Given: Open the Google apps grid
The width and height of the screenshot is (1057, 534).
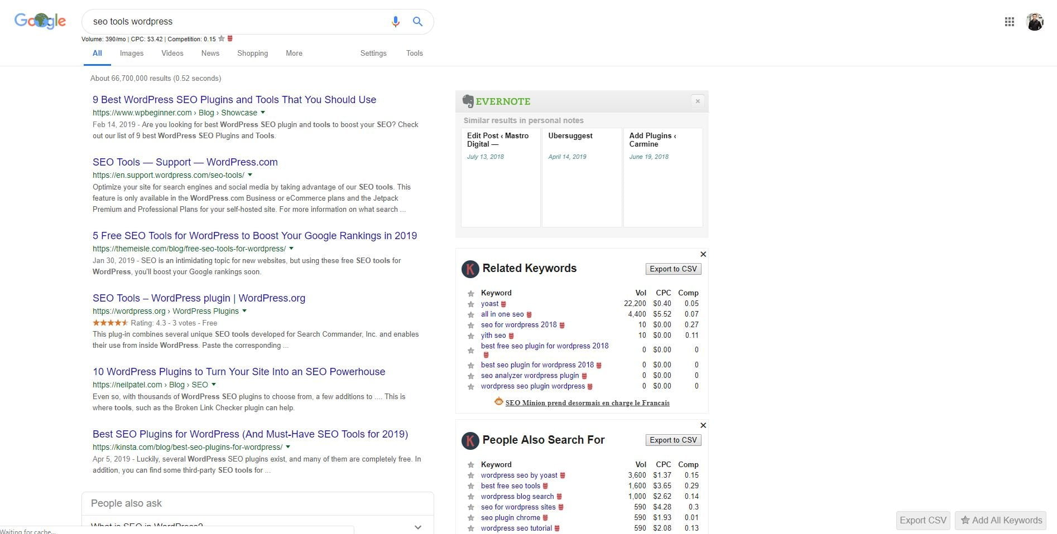Looking at the screenshot, I should 1009,22.
